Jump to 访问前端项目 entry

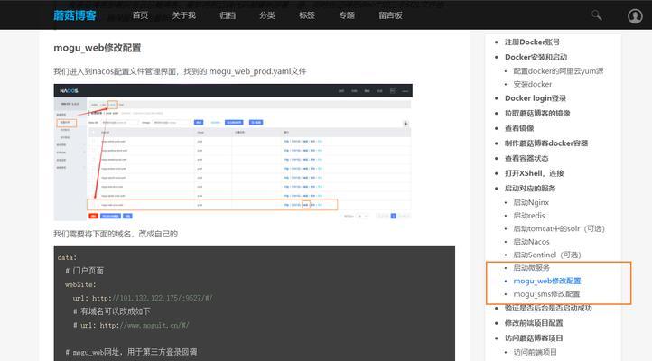[535, 352]
